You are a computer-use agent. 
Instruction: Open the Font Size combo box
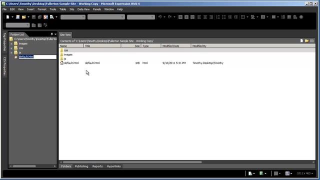coord(141,17)
